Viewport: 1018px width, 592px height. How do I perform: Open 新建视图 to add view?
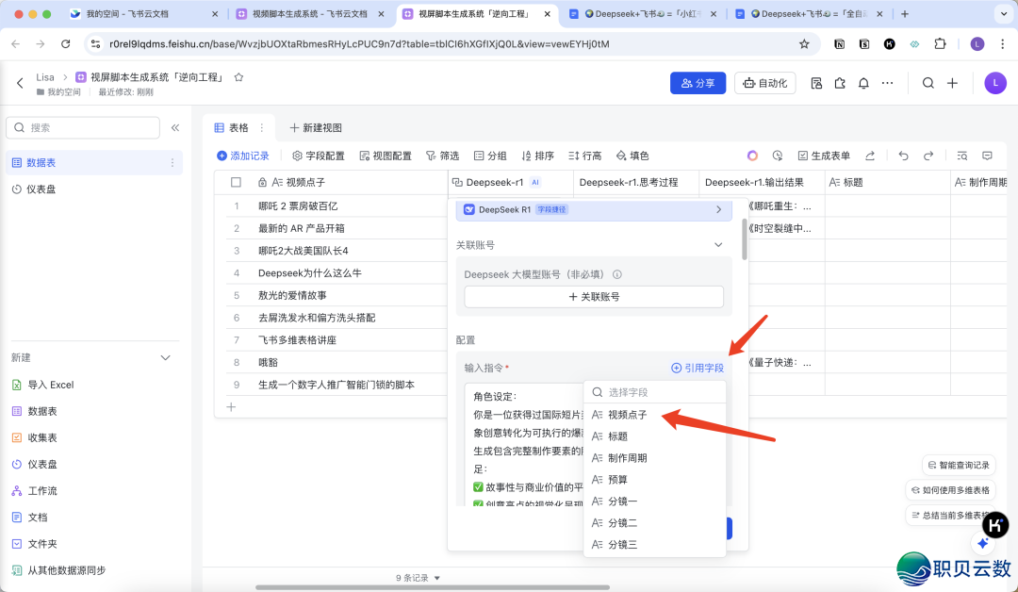pyautogui.click(x=315, y=128)
